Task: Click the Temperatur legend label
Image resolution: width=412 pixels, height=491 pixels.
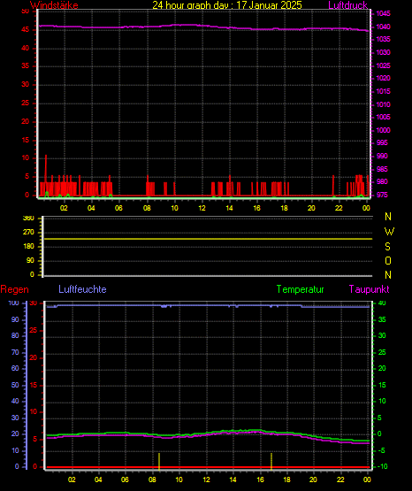Action: [x=300, y=289]
